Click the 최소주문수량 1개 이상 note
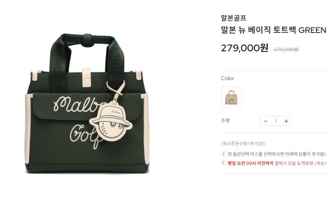Image resolution: width=327 pixels, height=202 pixels. click(243, 143)
